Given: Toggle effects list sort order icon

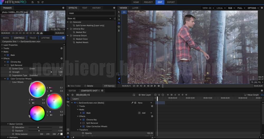Looking at the screenshot, I should point(115,18).
